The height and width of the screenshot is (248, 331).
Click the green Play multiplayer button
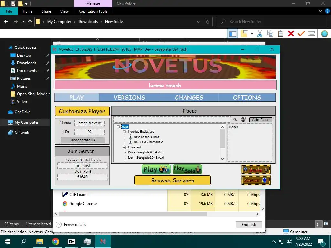coord(156,170)
